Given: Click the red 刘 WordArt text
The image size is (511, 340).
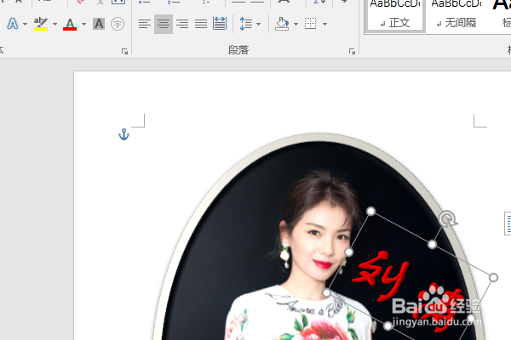Looking at the screenshot, I should 381,275.
